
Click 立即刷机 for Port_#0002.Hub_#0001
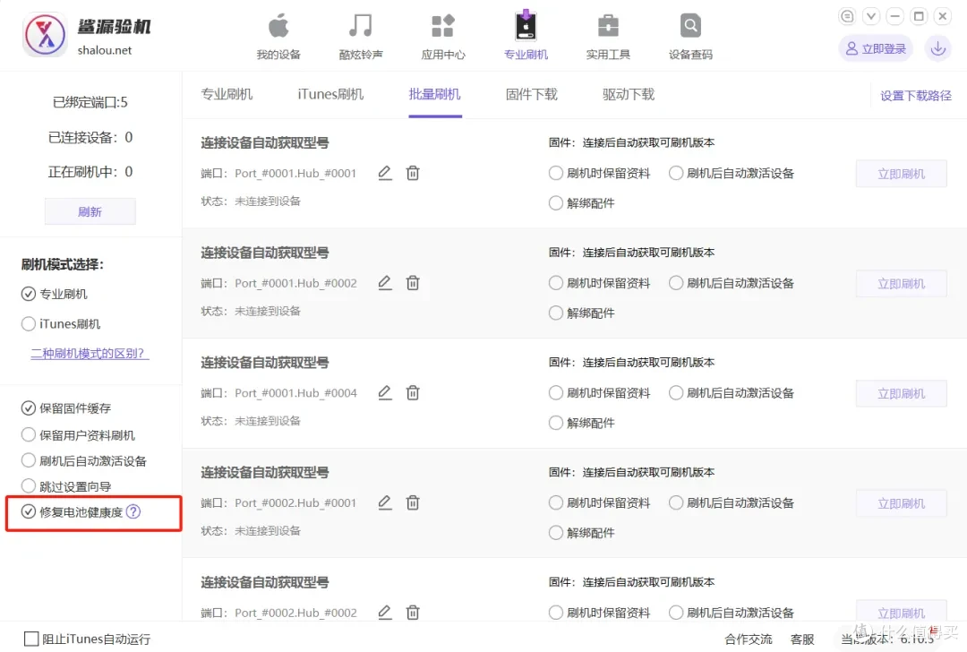pos(901,502)
